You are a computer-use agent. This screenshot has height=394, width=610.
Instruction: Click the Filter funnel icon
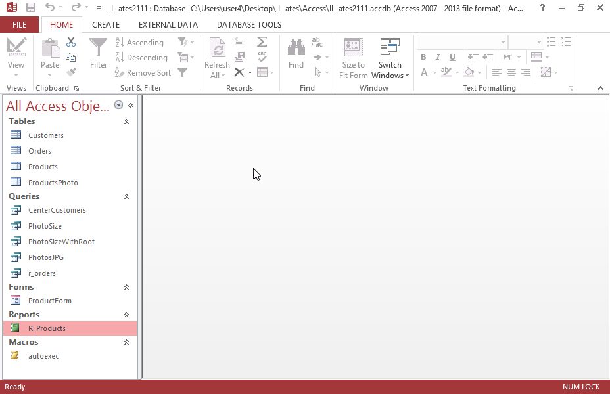point(98,48)
